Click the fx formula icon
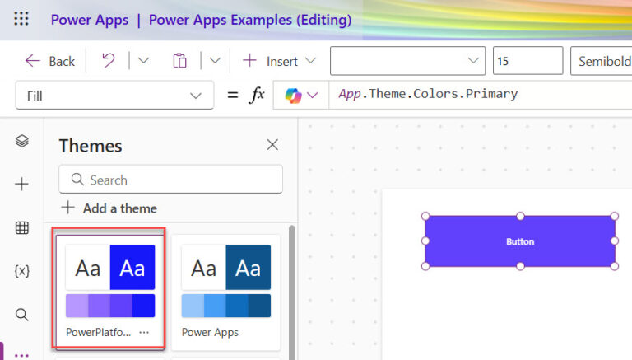This screenshot has height=360, width=632. click(257, 95)
